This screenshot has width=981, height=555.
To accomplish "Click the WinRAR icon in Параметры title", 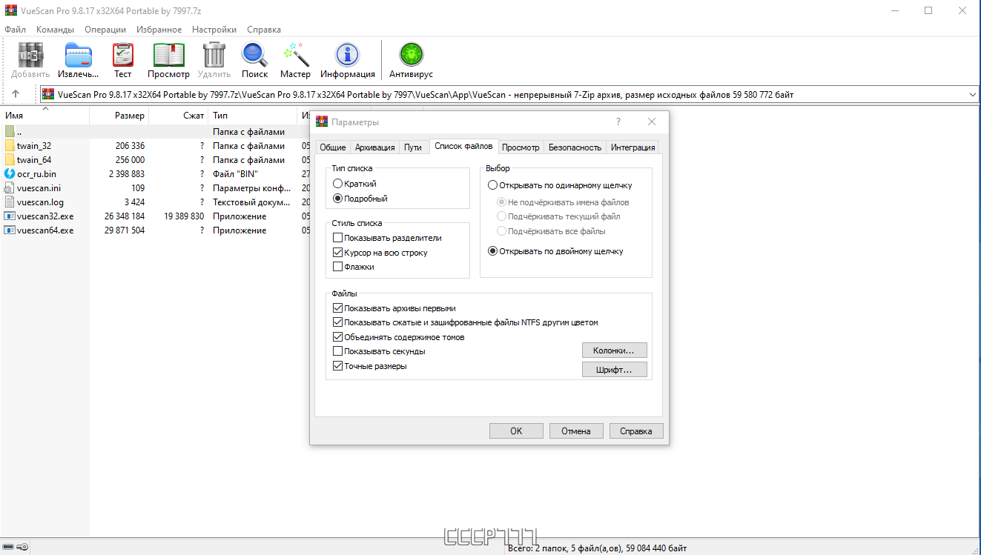I will [322, 122].
